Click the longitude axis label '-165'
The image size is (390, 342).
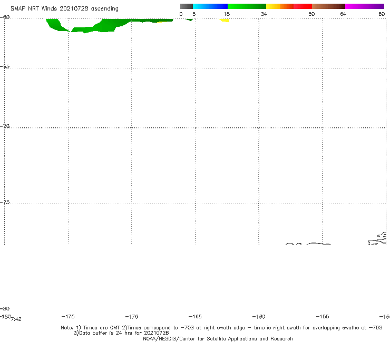click(x=195, y=317)
